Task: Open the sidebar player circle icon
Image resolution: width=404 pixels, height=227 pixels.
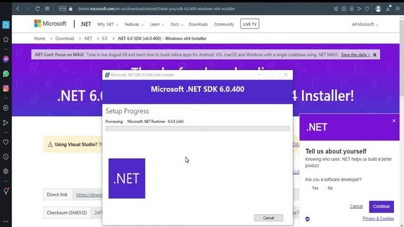Action: [x=6, y=108]
